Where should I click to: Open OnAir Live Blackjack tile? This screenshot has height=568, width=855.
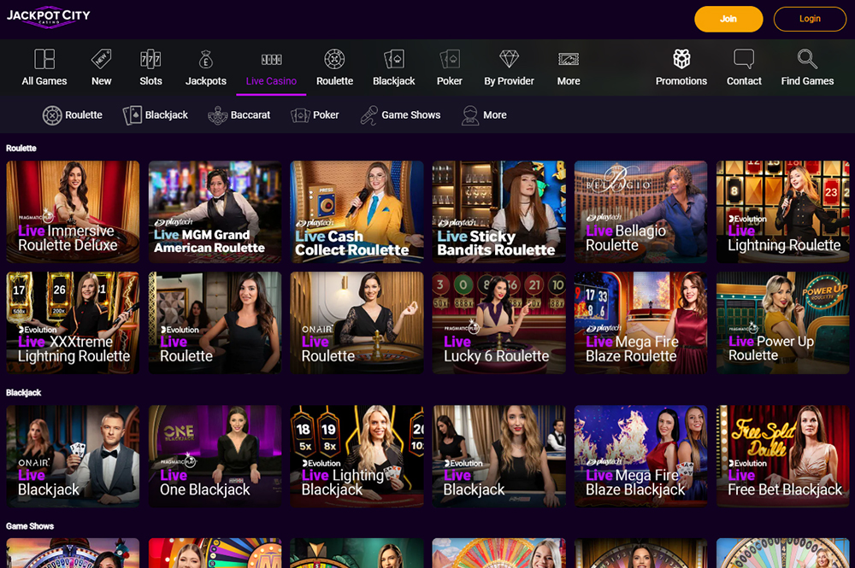[x=73, y=456]
